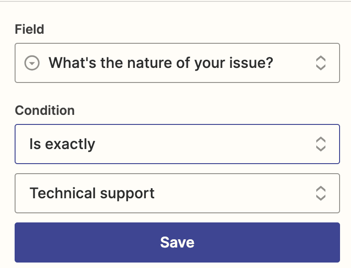This screenshot has height=268, width=351.
Task: Click the lower arrow of Technical support chevron
Action: pos(320,198)
